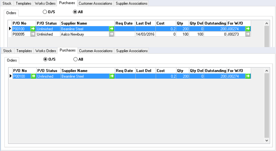
Task: Open P00095 purchase order via grey arrow
Action: click(x=33, y=34)
